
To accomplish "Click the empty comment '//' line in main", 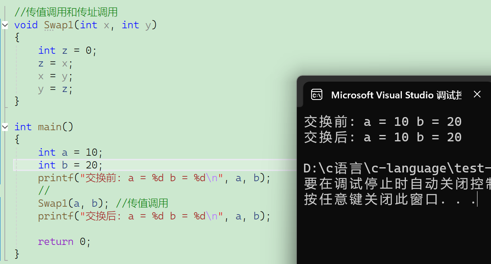I will pyautogui.click(x=44, y=191).
